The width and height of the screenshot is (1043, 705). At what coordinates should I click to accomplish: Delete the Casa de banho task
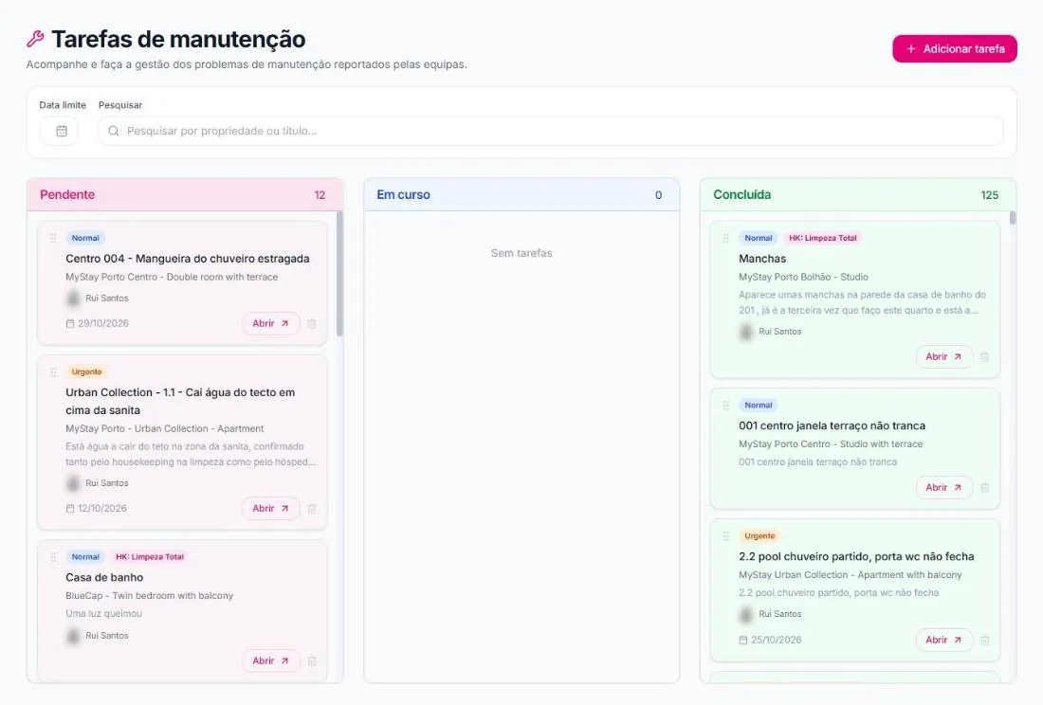click(x=312, y=661)
